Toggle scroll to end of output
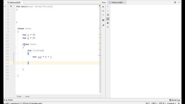Screen dimensions: 185x104 (108, 19)
